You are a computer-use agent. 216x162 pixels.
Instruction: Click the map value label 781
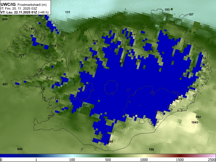137,61
